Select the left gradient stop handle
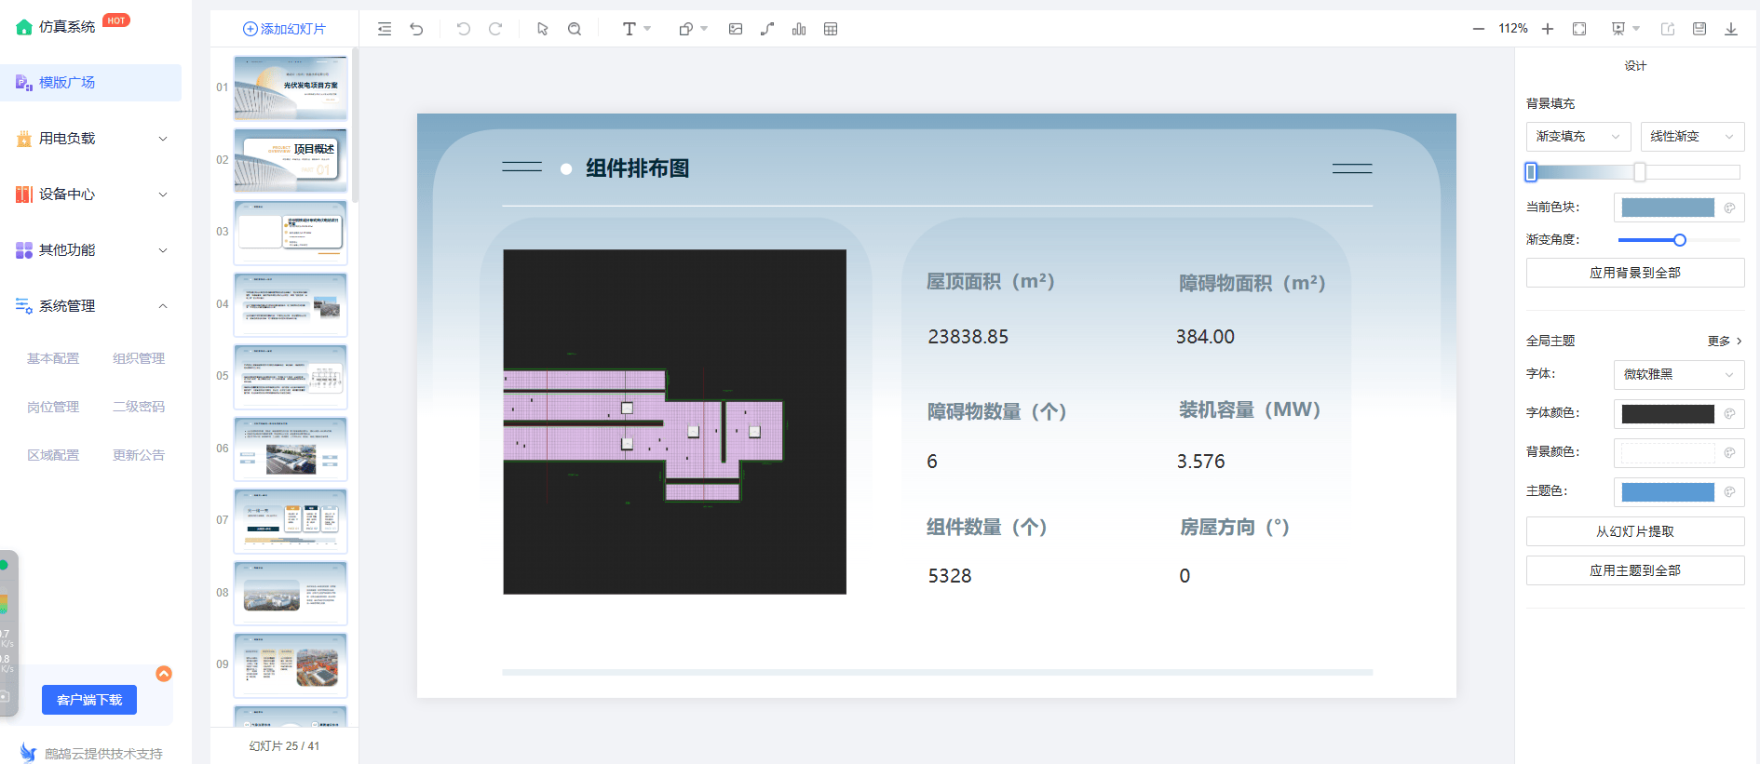The image size is (1760, 764). coord(1531,172)
